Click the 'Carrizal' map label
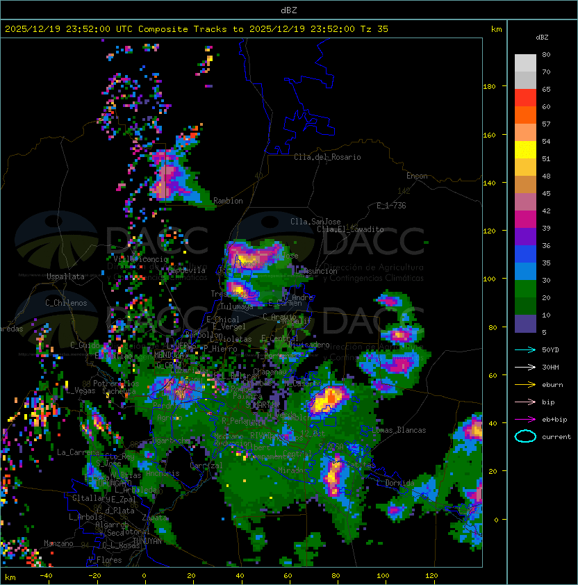This screenshot has height=585, width=578. point(206,465)
